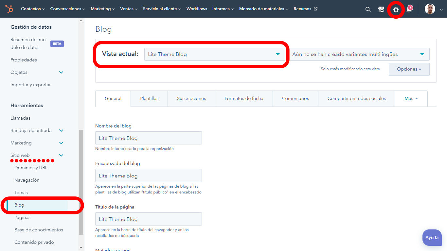Collapse the Sitio web section
Viewport: 447px width, 251px height.
[x=37, y=155]
